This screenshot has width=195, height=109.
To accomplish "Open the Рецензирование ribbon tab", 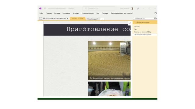I will click(x=87, y=13).
